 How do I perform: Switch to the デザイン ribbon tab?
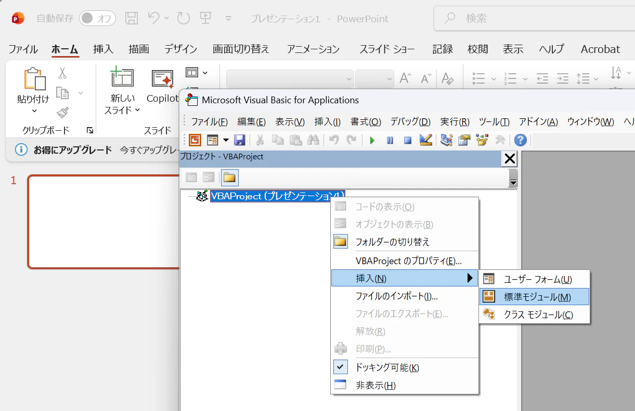point(181,49)
